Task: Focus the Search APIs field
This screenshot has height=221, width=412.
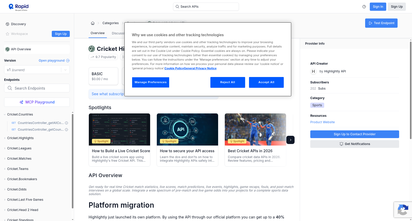Action: (206, 7)
